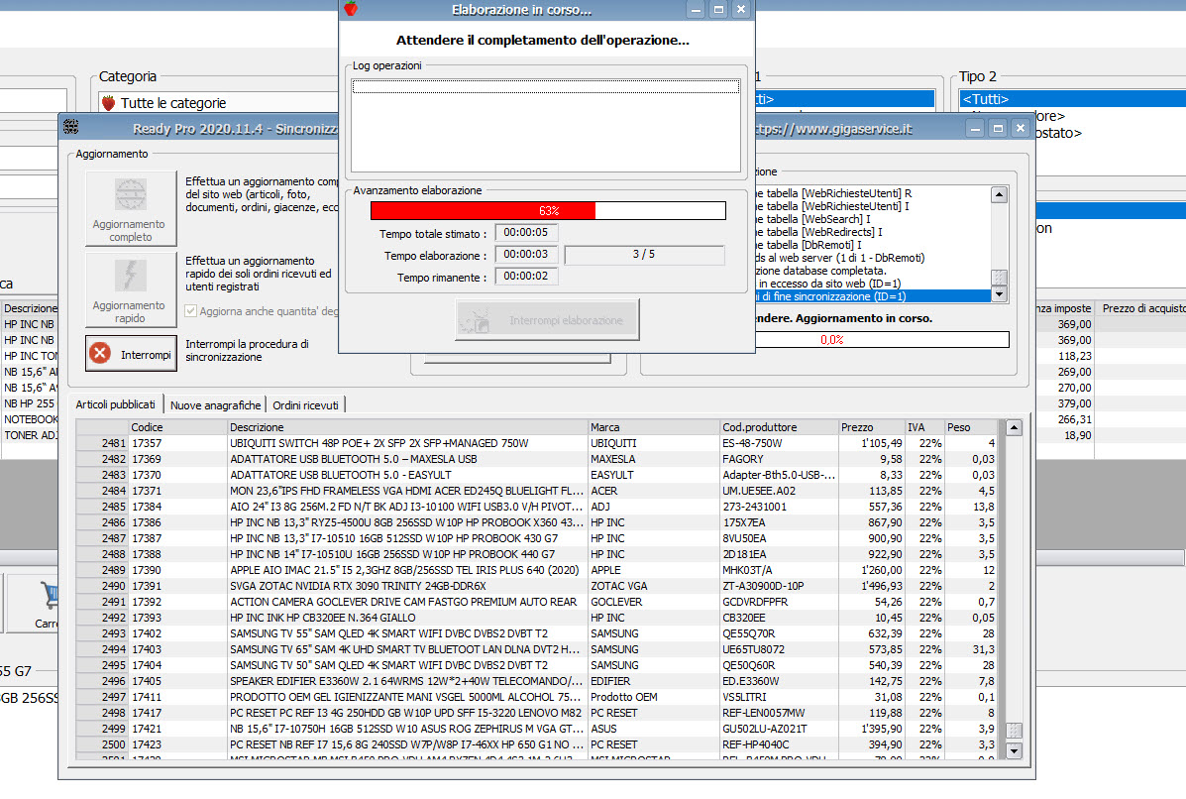1186x799 pixels.
Task: Select the log line 'tabella [WebSearch] I'
Action: (x=873, y=219)
